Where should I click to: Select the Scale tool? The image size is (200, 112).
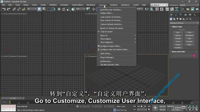[x=68, y=9]
